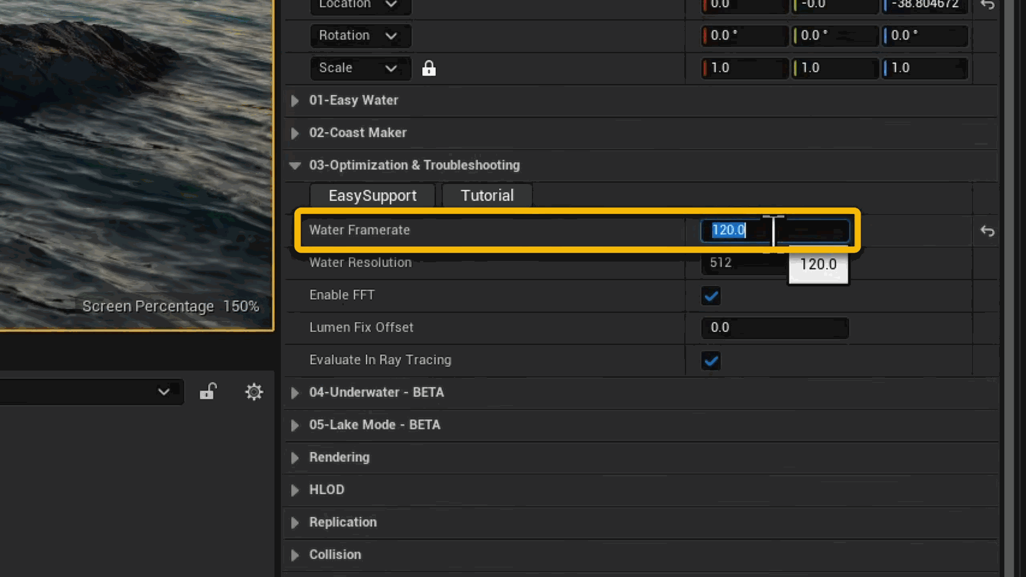Click the EasySupport button
1026x577 pixels.
click(x=373, y=196)
